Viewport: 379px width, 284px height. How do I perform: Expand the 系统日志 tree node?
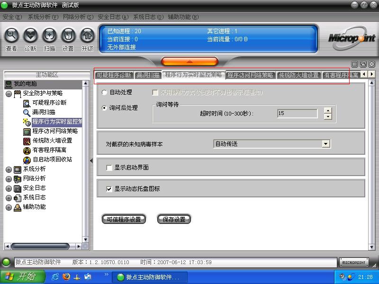(9, 198)
